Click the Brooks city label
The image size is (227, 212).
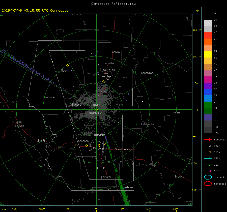[179, 176]
